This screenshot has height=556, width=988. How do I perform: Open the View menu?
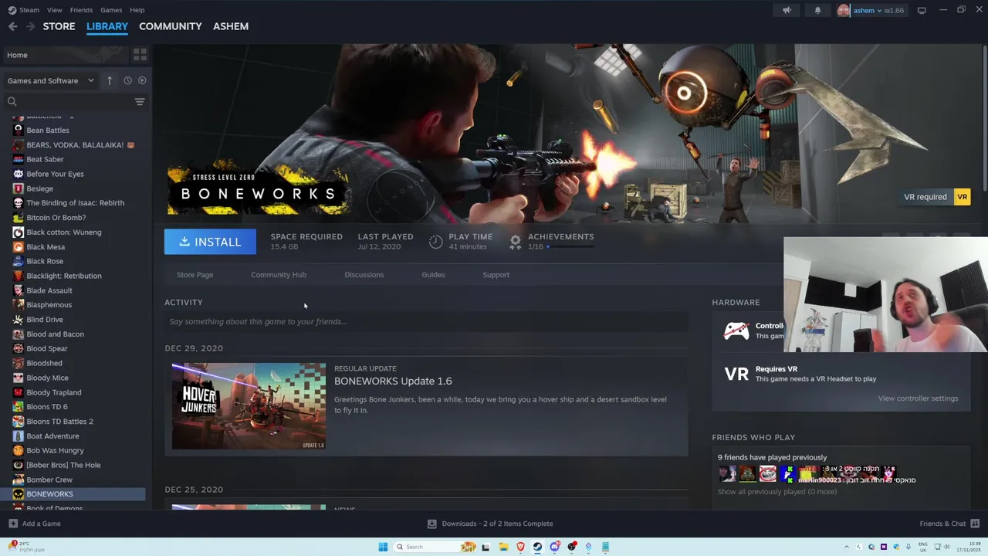tap(54, 10)
